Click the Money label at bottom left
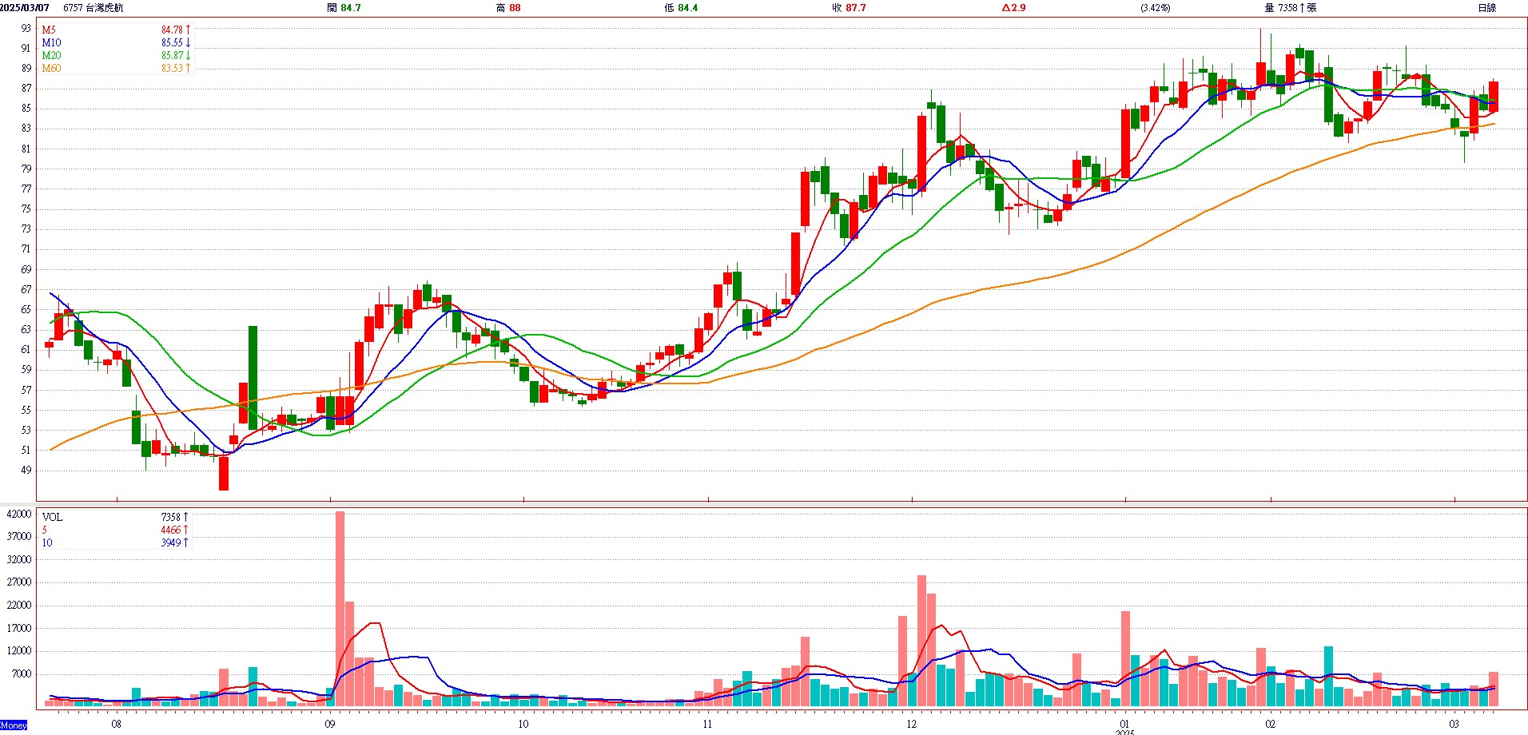Screen dimensions: 1528x735 point(14,725)
